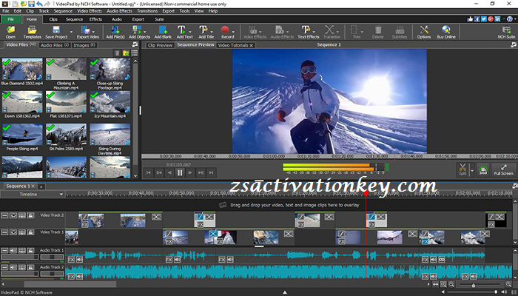Click master volume slider at bottom right
The image size is (518, 296).
point(472,292)
